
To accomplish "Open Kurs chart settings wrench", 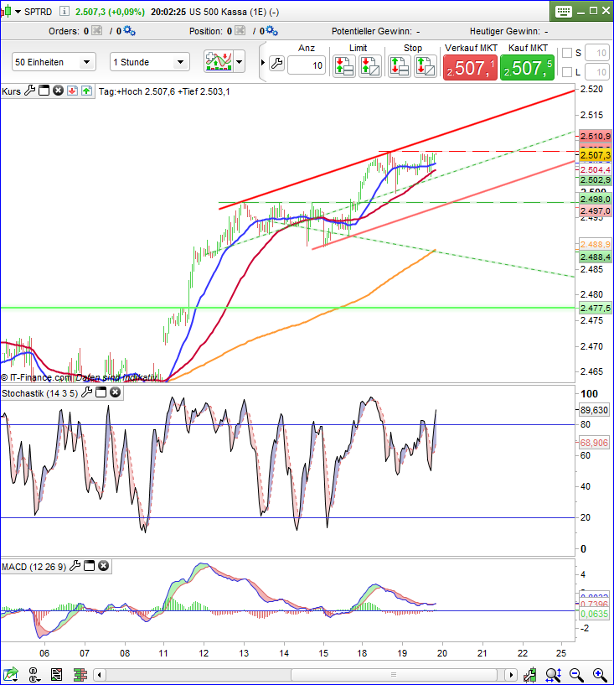I will [29, 91].
